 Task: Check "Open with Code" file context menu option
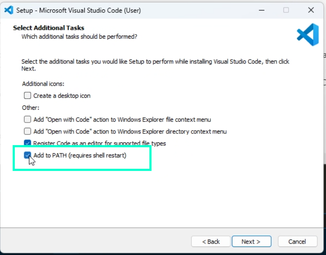point(27,120)
